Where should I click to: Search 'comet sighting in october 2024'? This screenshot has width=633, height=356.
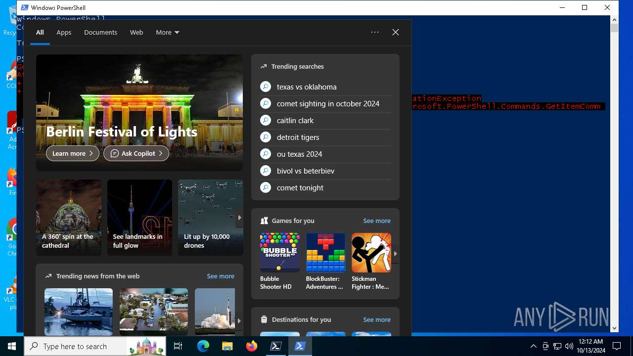(325, 103)
